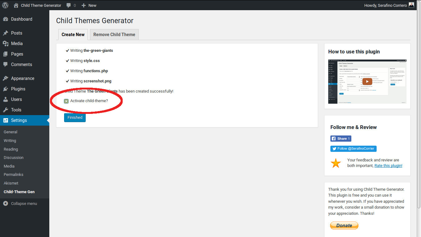This screenshot has width=421, height=237.
Task: Switch to the Create New tab
Action: [x=73, y=35]
